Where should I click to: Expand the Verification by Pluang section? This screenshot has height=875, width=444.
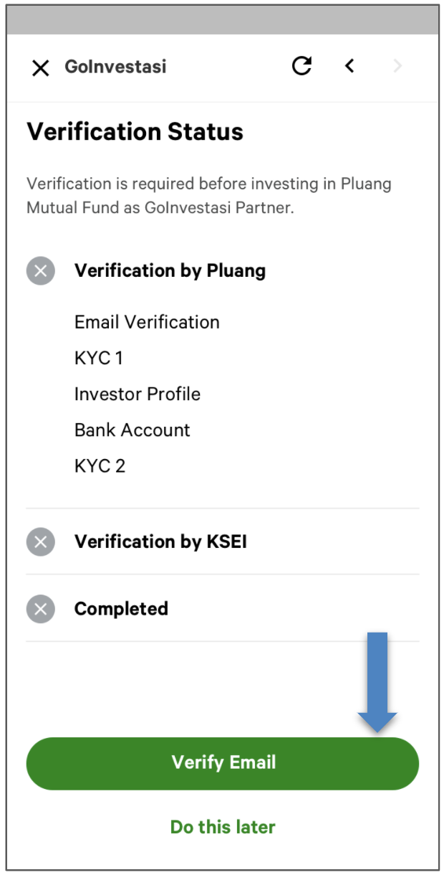(x=170, y=271)
